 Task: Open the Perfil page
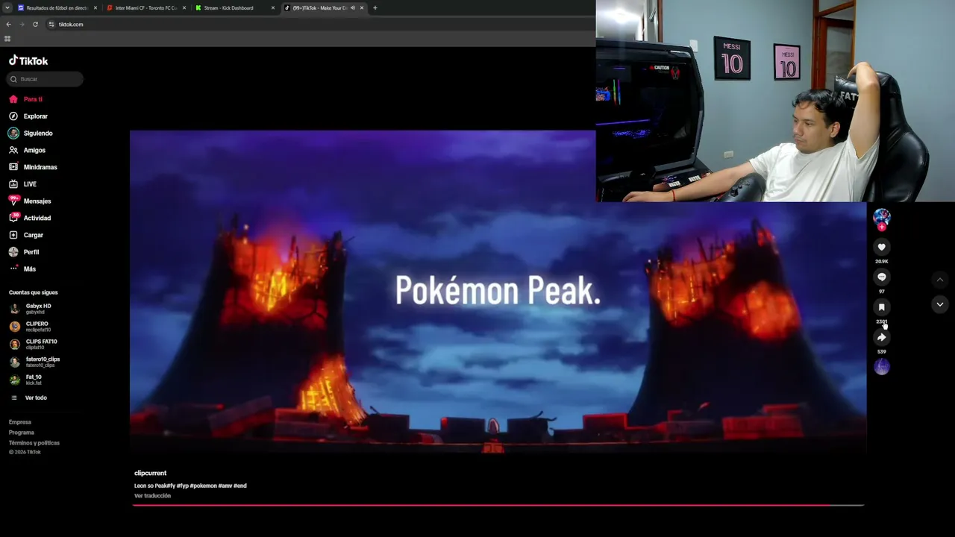point(31,252)
